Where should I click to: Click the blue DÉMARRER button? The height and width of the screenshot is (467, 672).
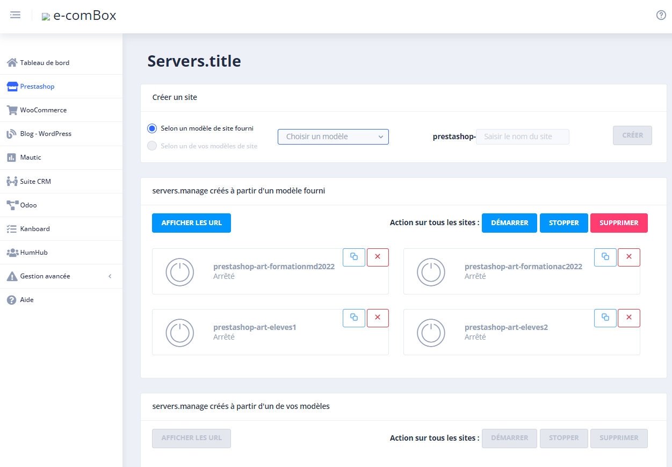pyautogui.click(x=509, y=223)
